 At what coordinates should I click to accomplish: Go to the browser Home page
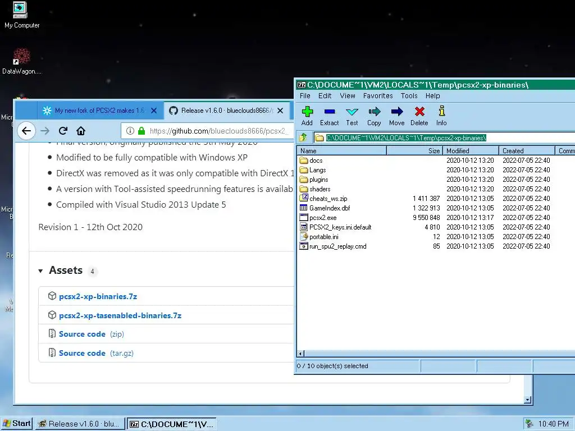point(81,131)
